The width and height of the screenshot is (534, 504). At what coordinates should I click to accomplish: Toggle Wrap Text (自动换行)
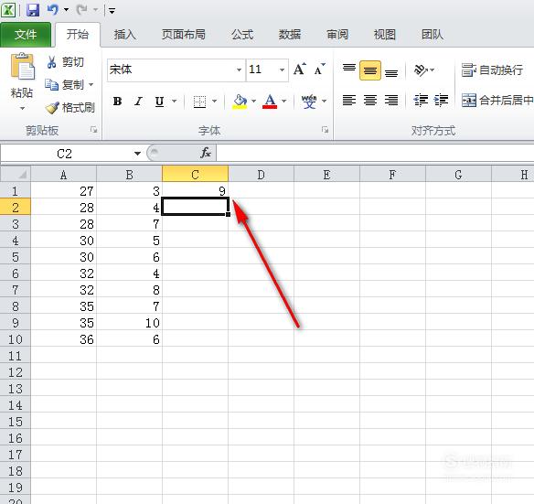492,70
